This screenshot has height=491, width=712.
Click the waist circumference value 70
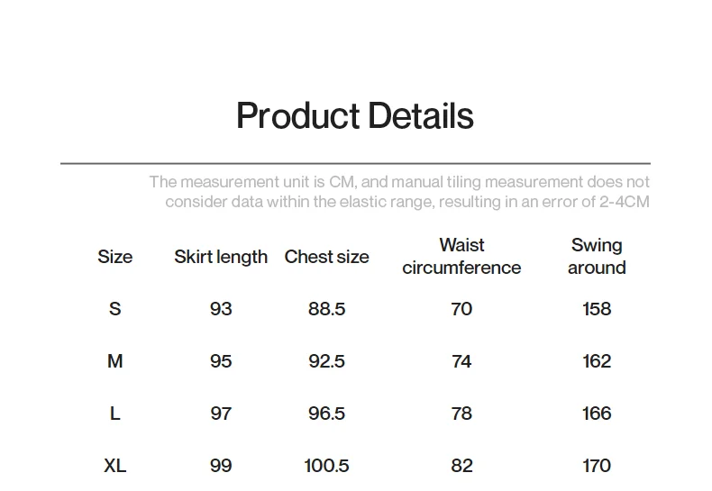coord(461,309)
